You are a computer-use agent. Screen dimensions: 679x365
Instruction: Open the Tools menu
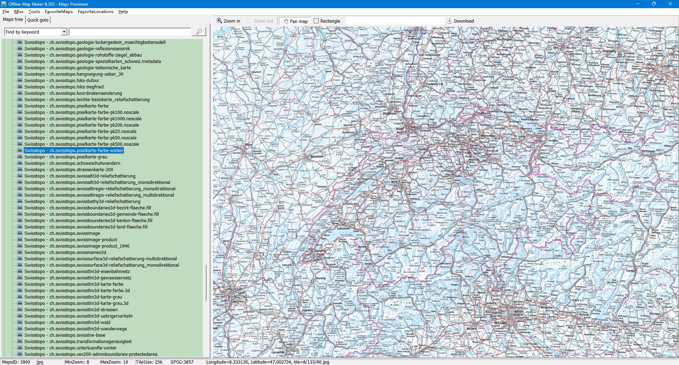(x=34, y=12)
